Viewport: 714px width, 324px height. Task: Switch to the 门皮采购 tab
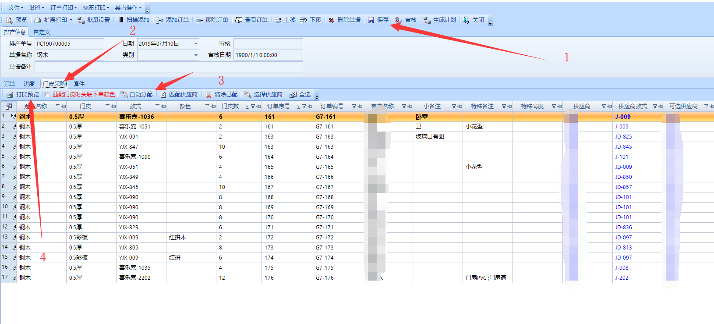coord(54,84)
